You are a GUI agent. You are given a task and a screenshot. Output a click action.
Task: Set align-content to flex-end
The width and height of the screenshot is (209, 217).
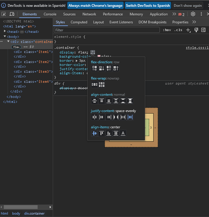click(109, 101)
